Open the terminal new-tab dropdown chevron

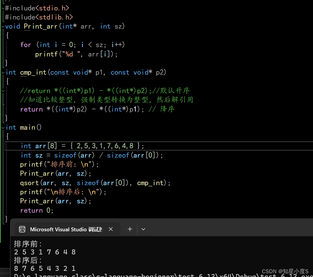click(x=143, y=229)
